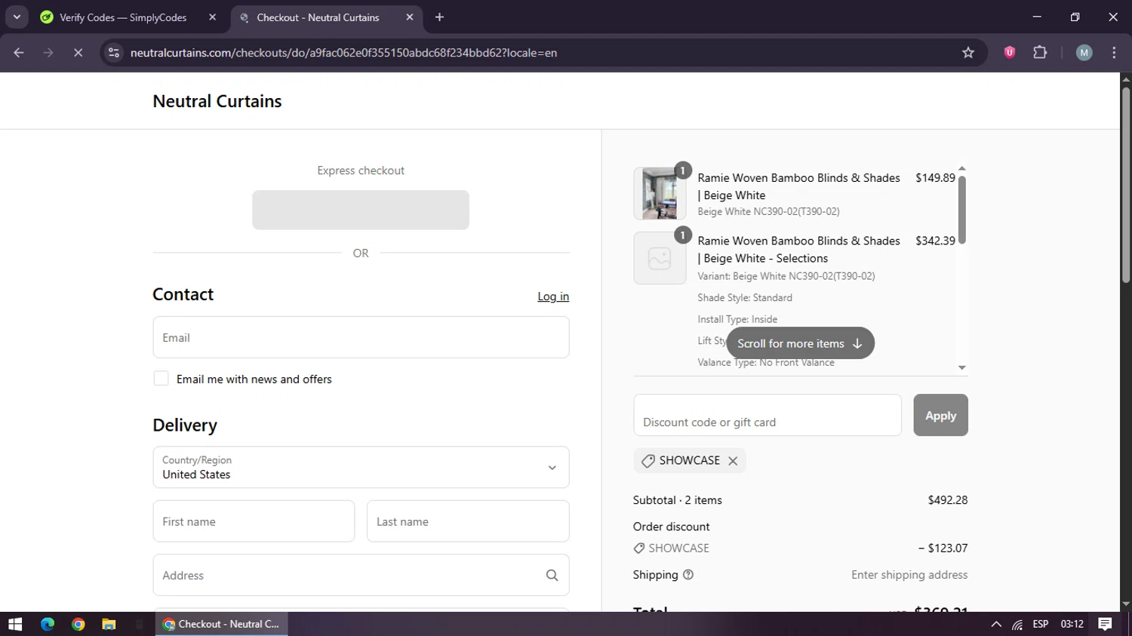Check Email me with news and offers
Image resolution: width=1132 pixels, height=636 pixels.
coord(161,379)
